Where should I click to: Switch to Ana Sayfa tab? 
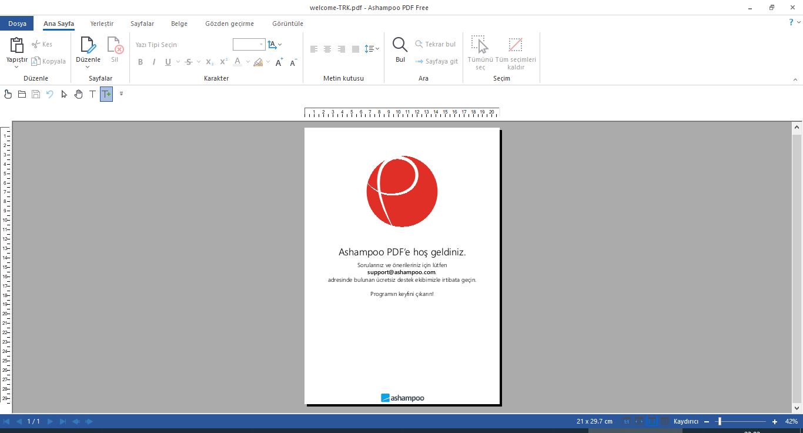59,24
